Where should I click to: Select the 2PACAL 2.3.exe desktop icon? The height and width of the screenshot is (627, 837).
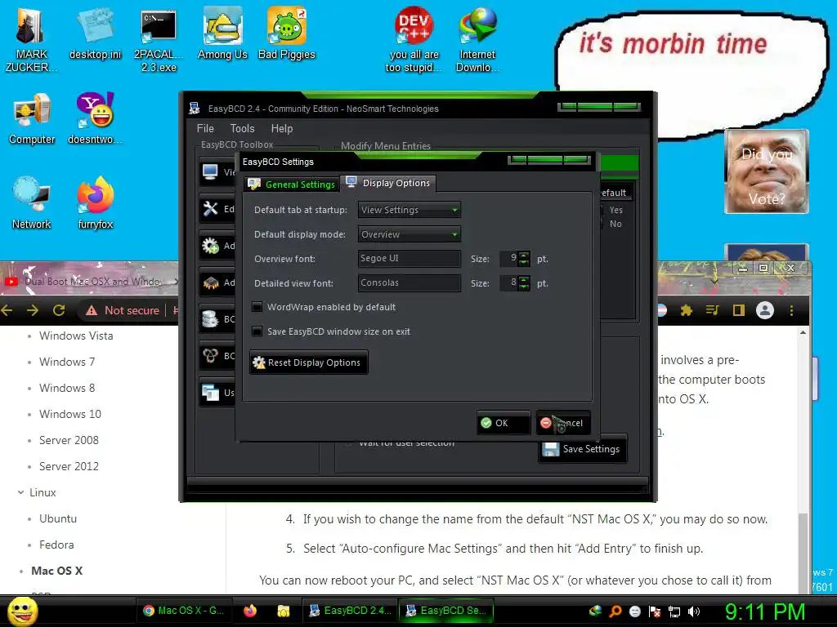[x=159, y=40]
